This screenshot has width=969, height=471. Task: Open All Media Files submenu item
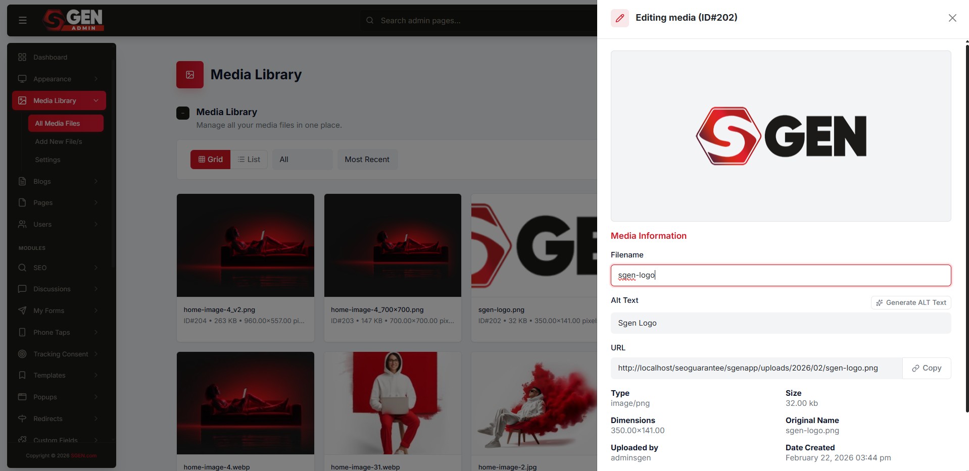point(66,123)
